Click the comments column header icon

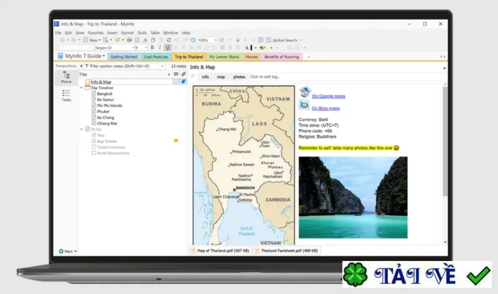click(x=176, y=74)
